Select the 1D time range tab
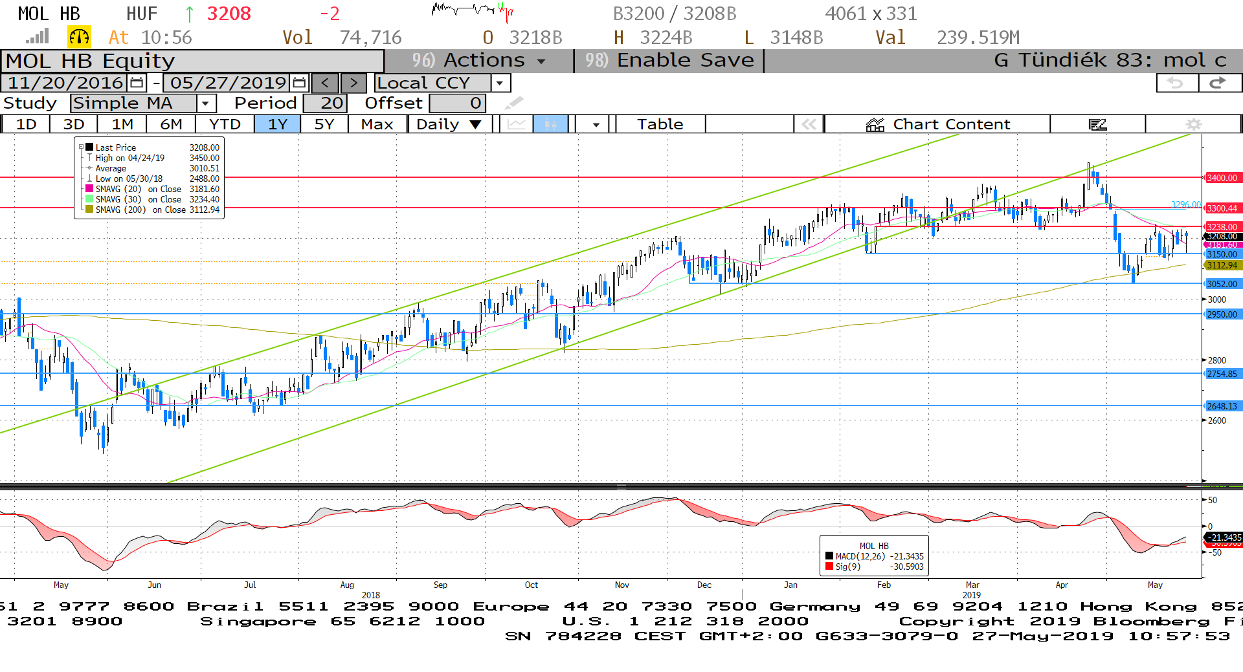1243x672 pixels. (x=26, y=124)
